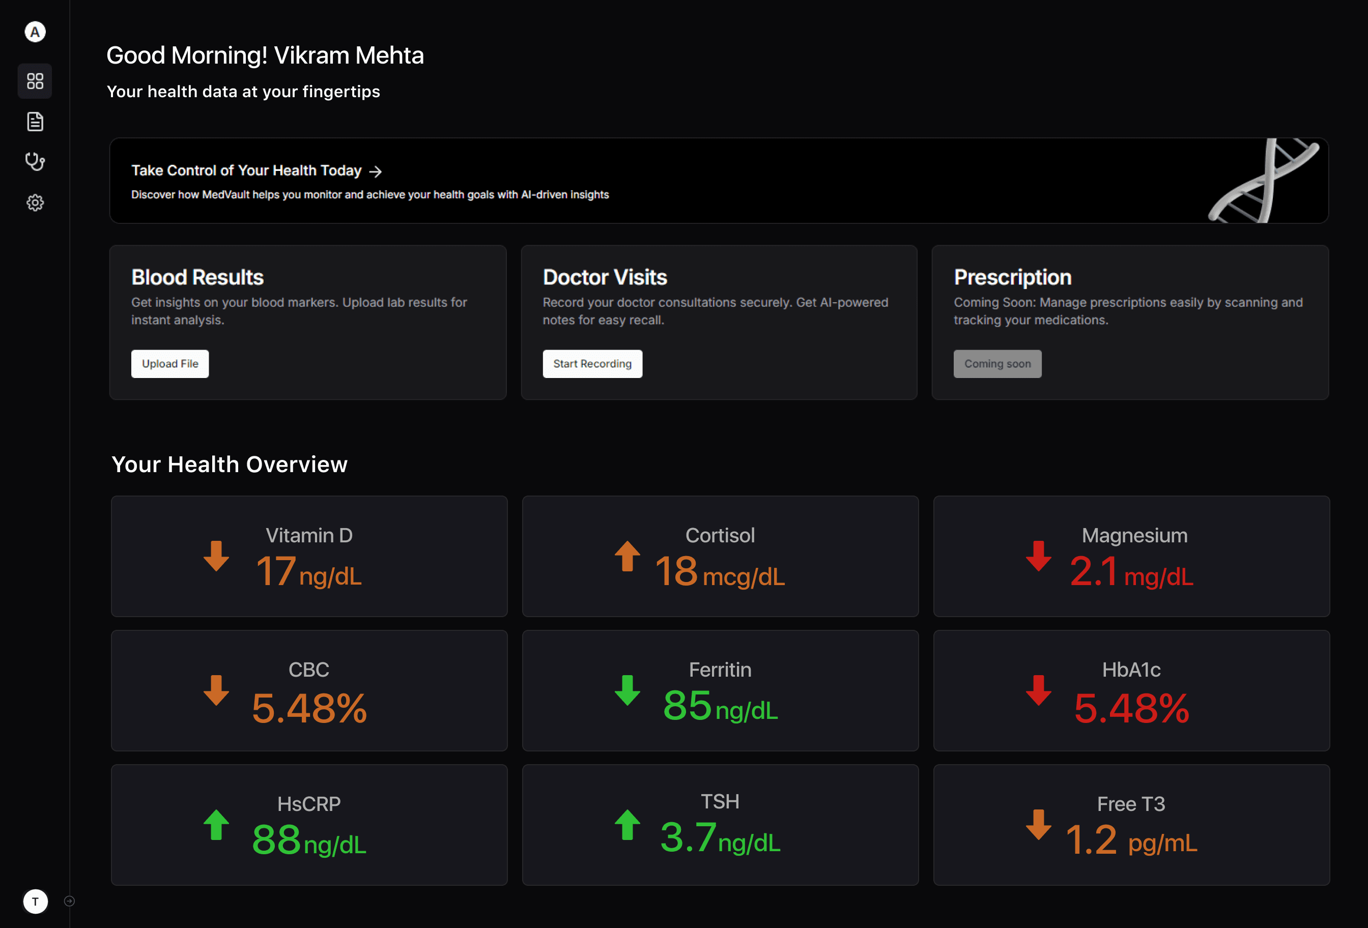Open the dashboard grid icon in sidebar
Image resolution: width=1368 pixels, height=928 pixels.
tap(35, 81)
